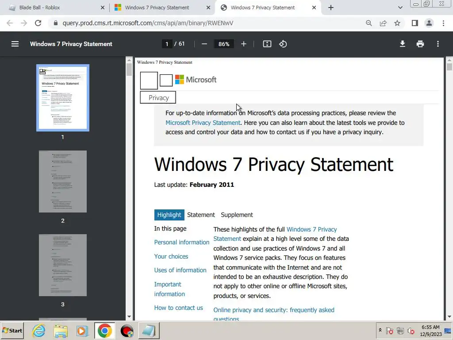
Task: Go forward in browser history
Action: (x=24, y=23)
